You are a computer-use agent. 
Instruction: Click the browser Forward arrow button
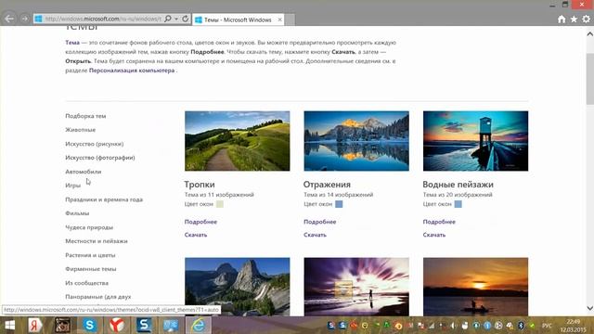(x=25, y=19)
